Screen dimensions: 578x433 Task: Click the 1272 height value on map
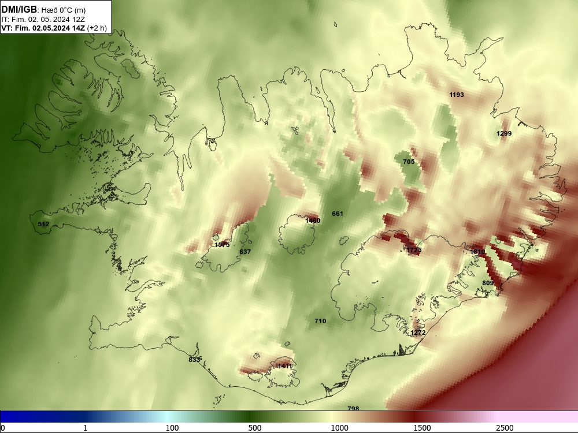418,333
